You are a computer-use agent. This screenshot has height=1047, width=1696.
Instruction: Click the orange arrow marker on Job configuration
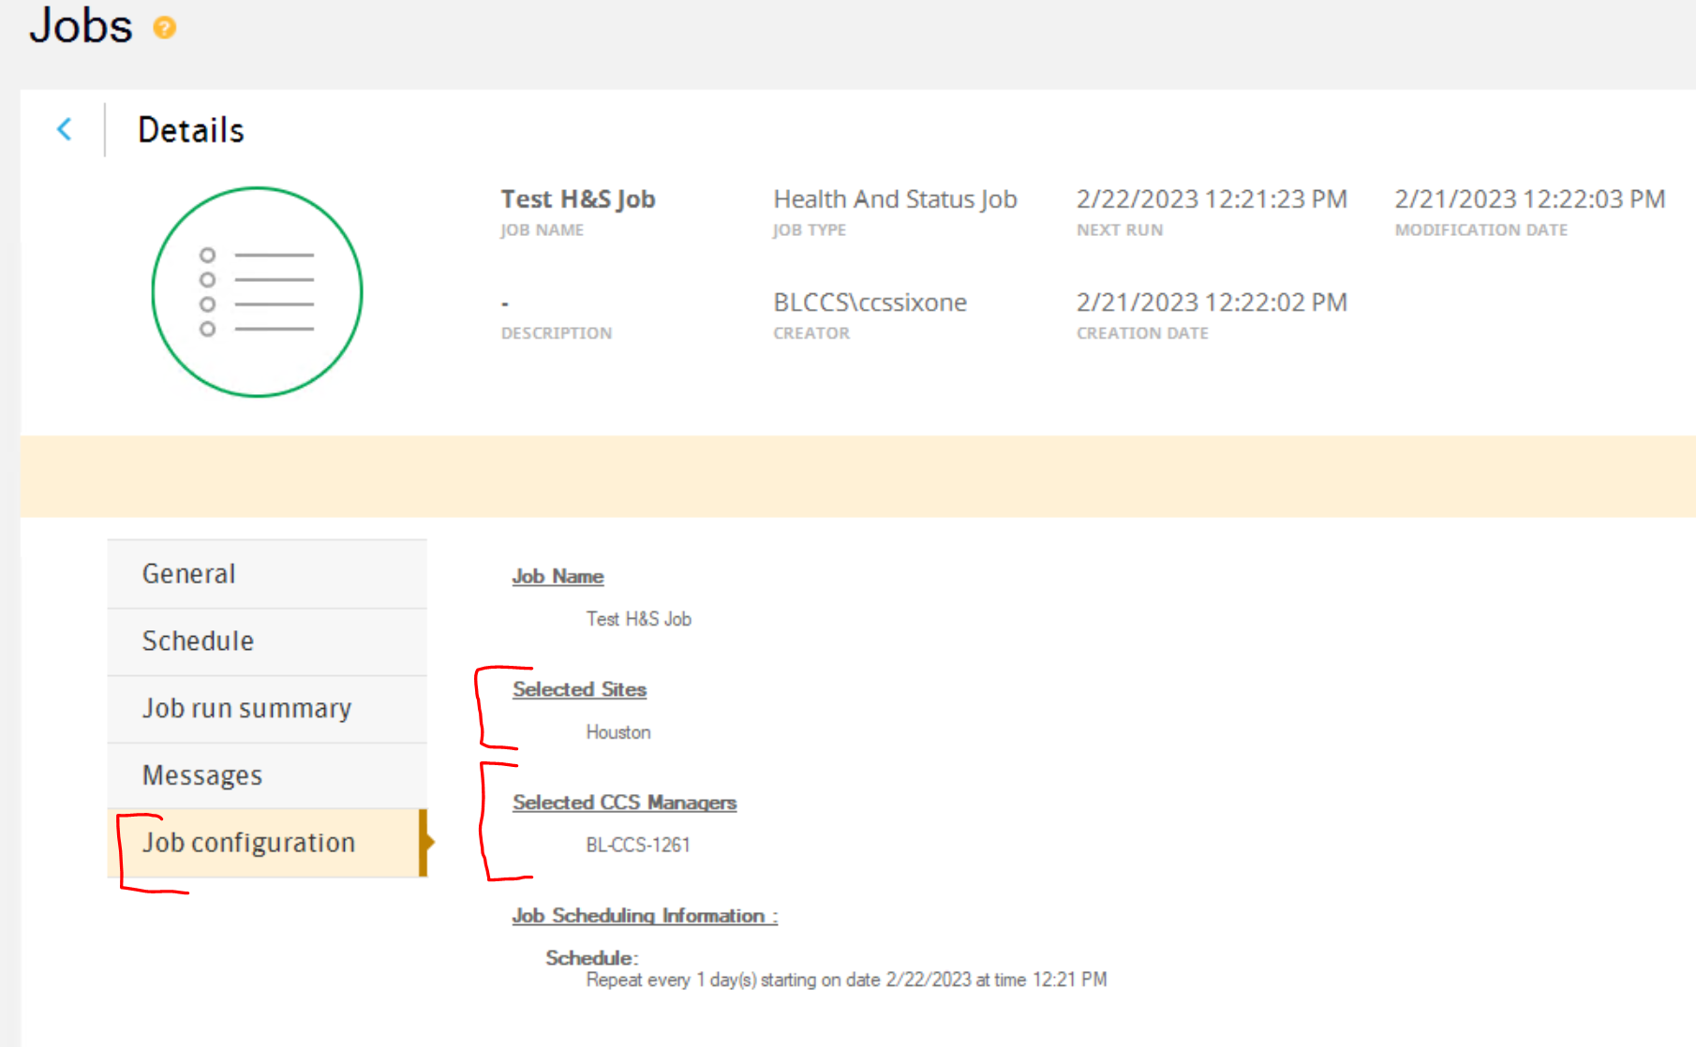(426, 842)
